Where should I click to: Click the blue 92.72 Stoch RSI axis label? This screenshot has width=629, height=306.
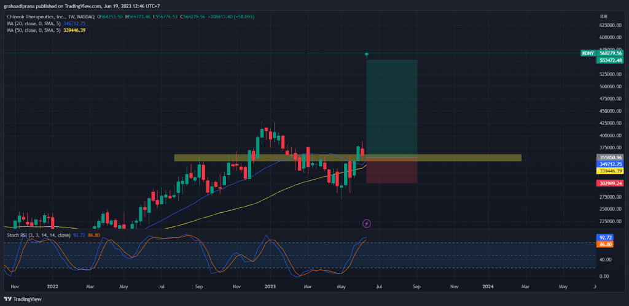pyautogui.click(x=605, y=237)
